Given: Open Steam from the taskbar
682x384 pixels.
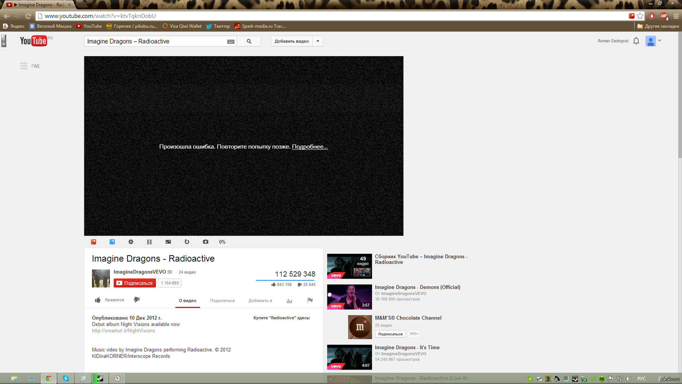Looking at the screenshot, I should [100, 378].
